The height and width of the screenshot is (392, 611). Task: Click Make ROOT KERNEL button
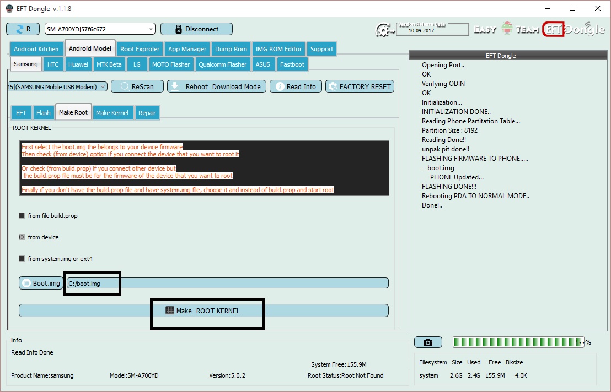point(203,311)
